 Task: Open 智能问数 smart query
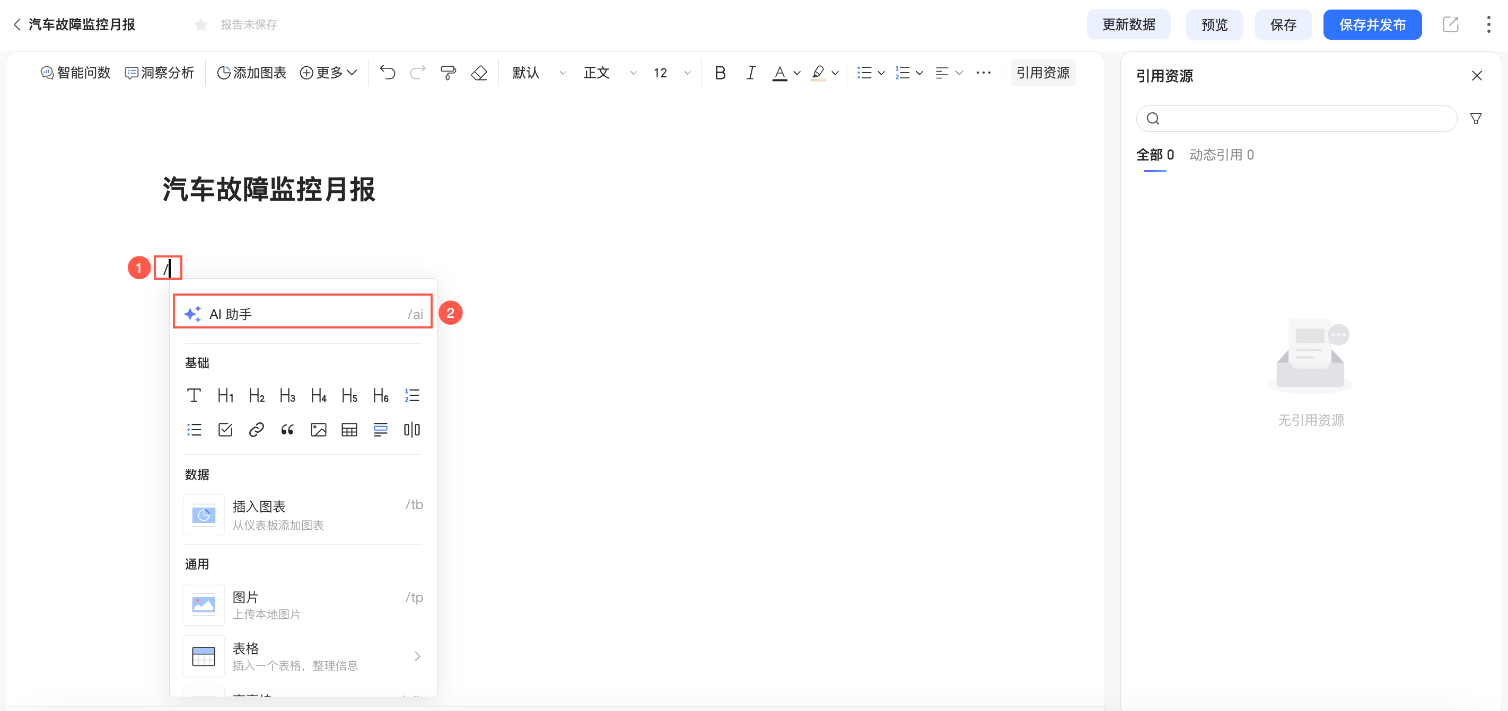75,73
